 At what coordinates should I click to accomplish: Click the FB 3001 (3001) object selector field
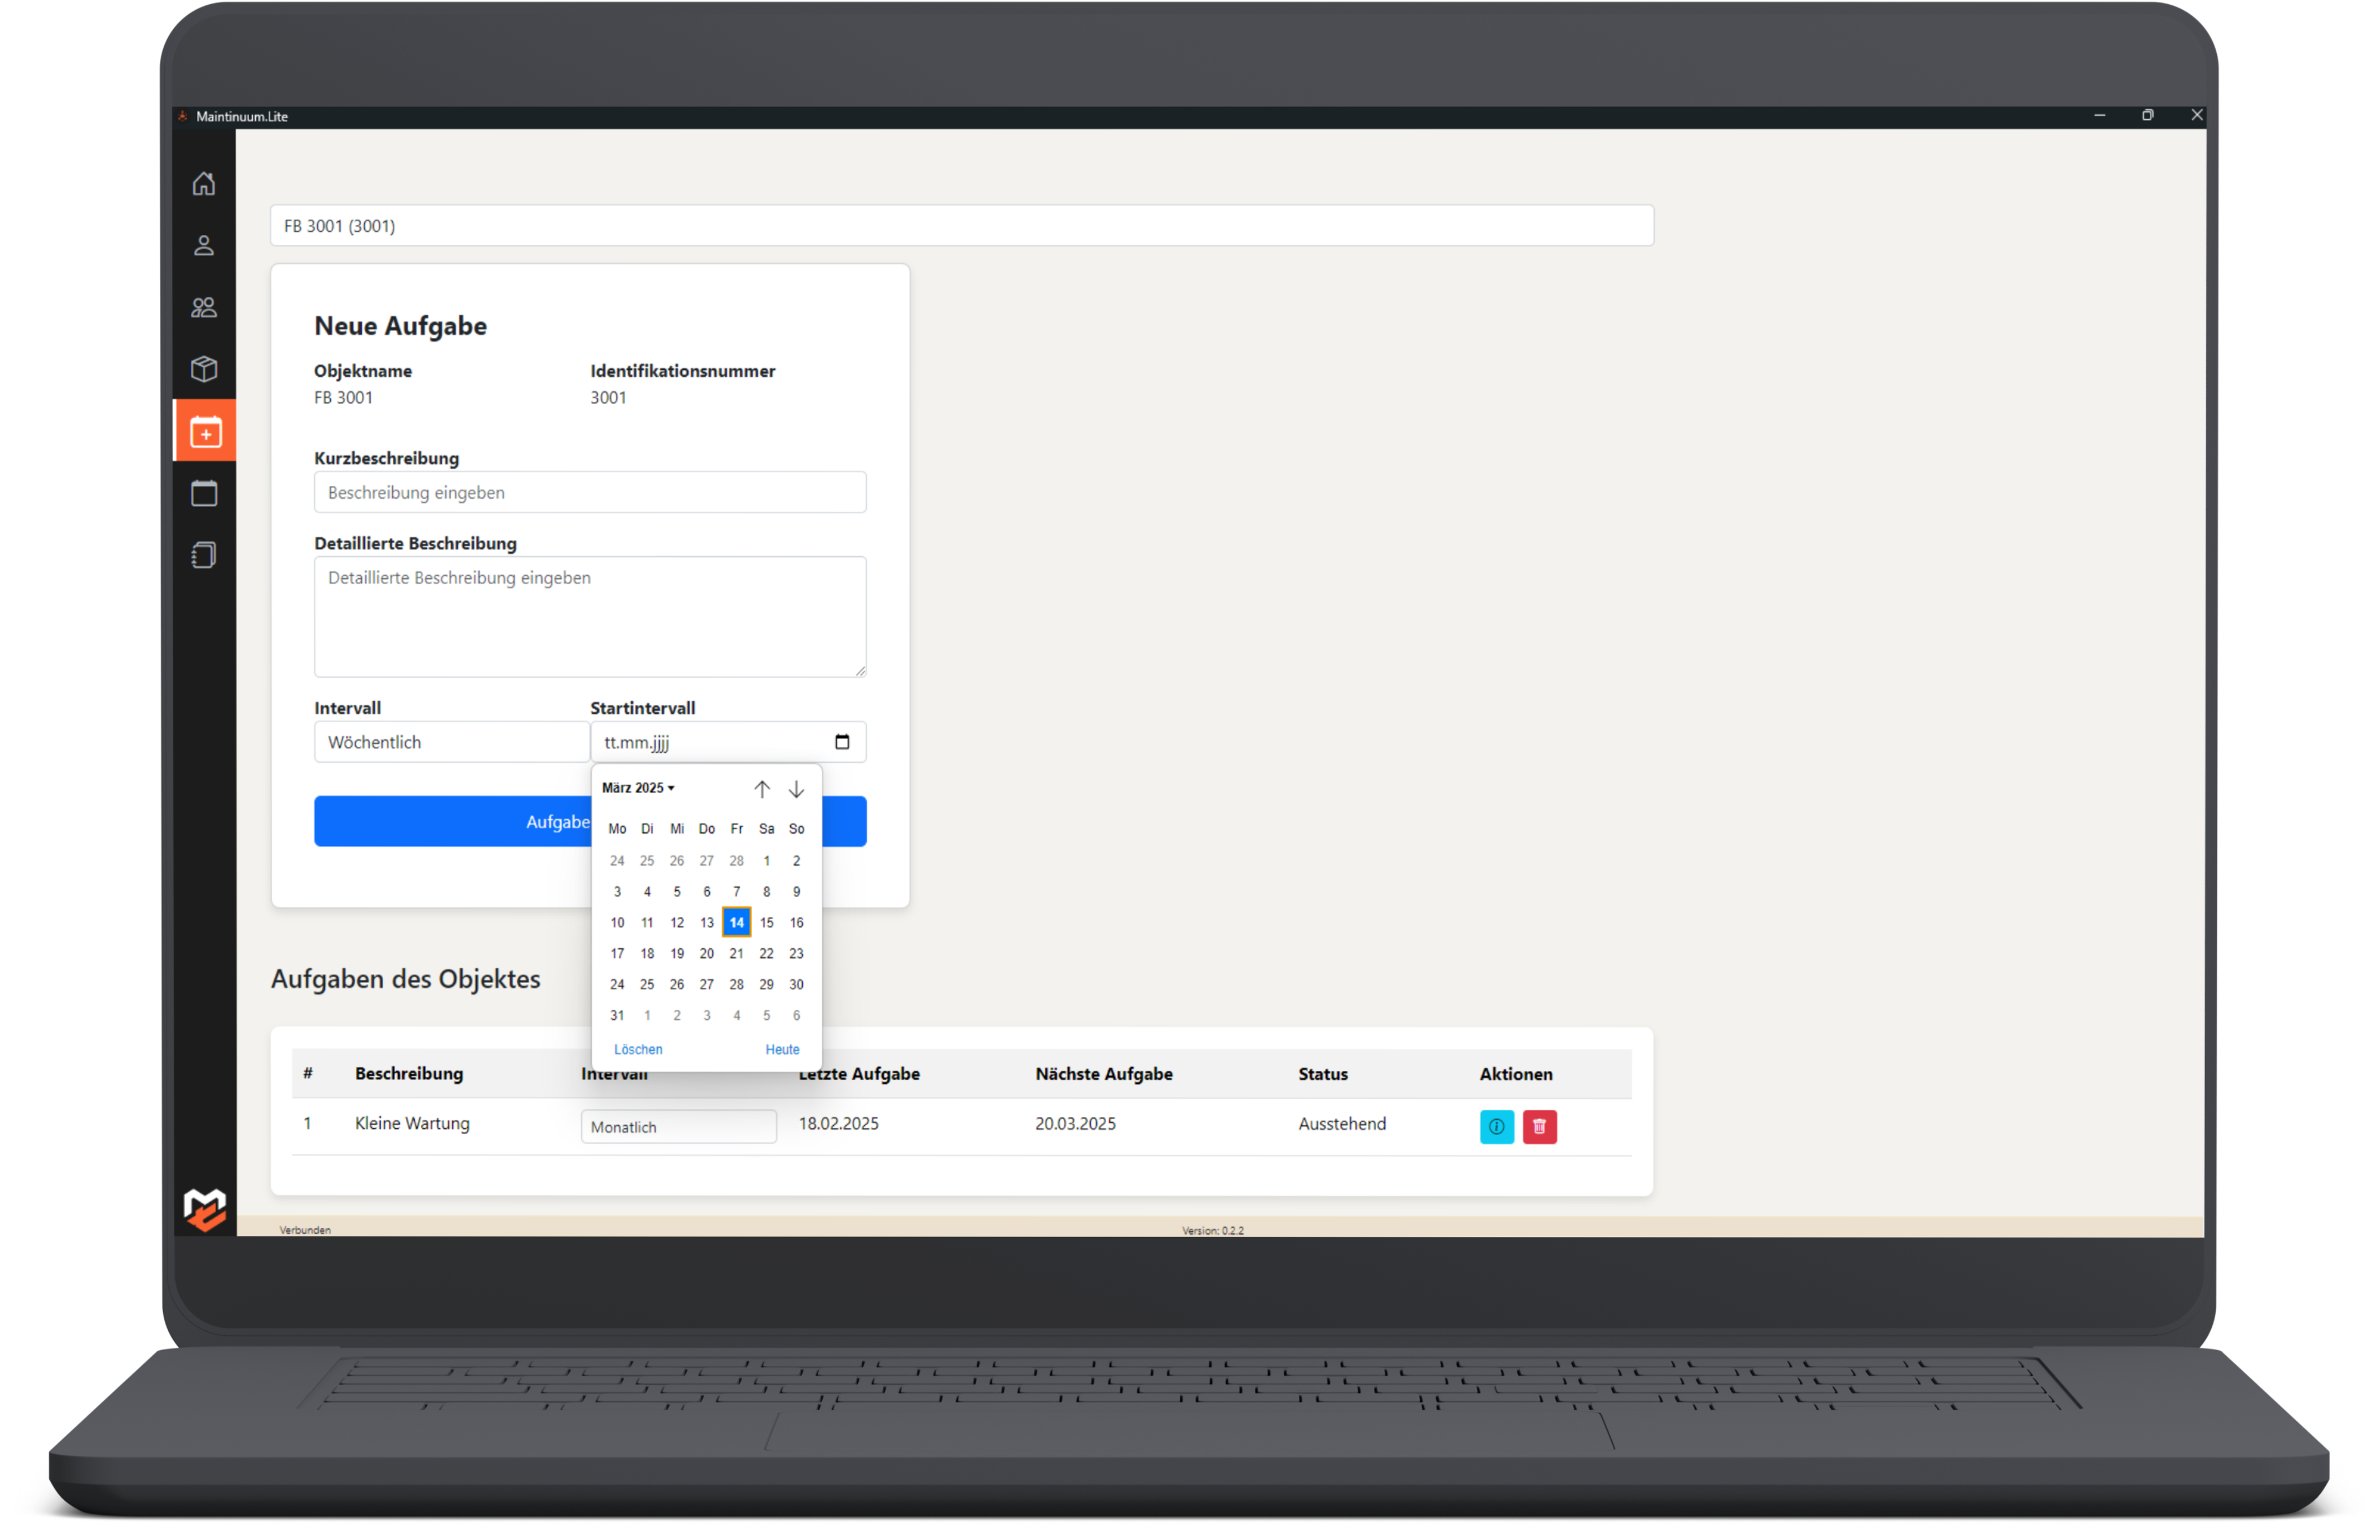(962, 226)
